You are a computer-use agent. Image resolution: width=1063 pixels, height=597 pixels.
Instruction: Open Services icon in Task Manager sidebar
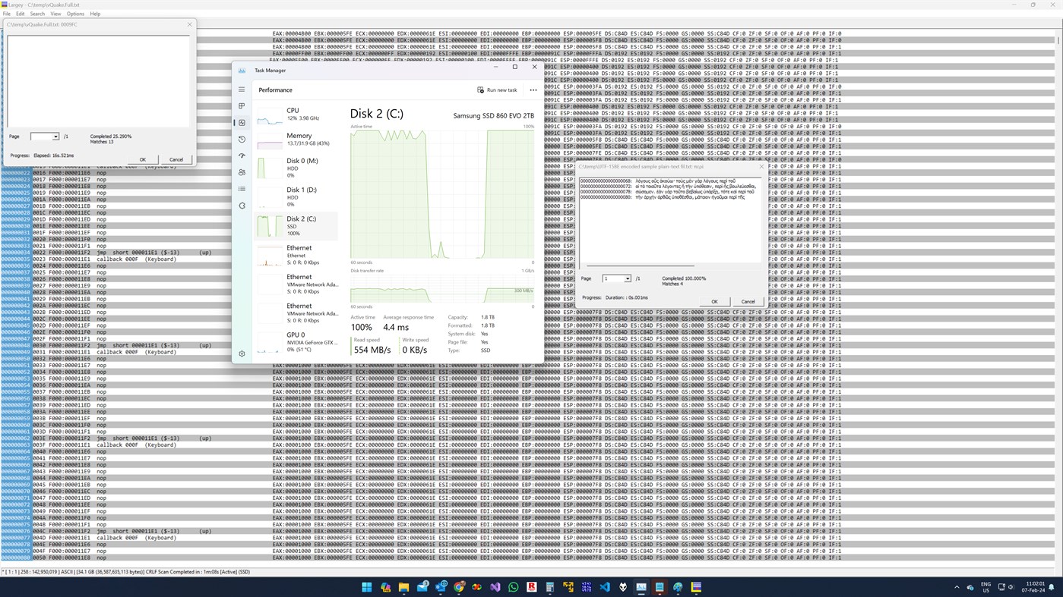tap(242, 206)
